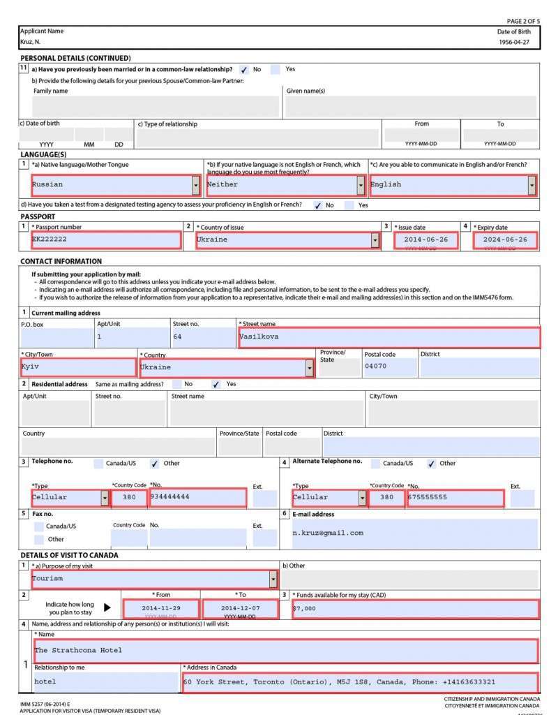Click the Fax Ext. field
The width and height of the screenshot is (558, 715).
point(264,538)
